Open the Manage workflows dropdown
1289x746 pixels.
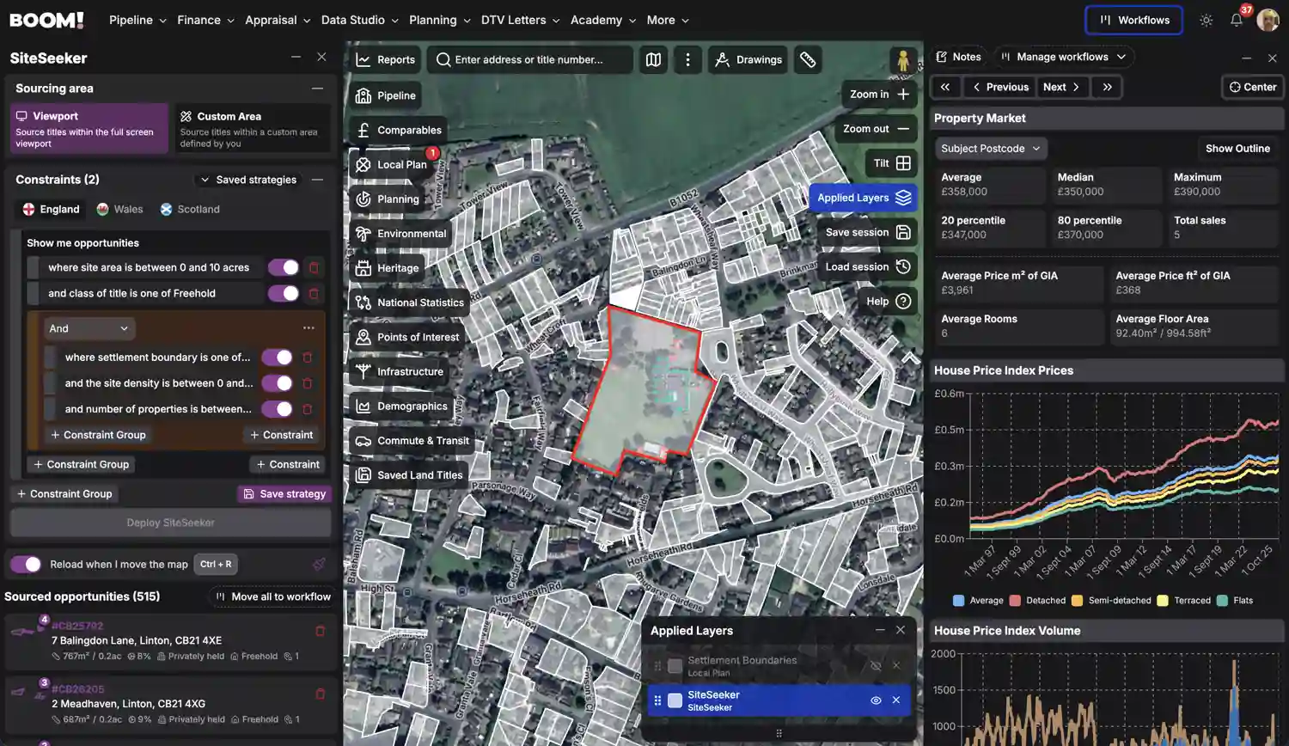click(1063, 57)
